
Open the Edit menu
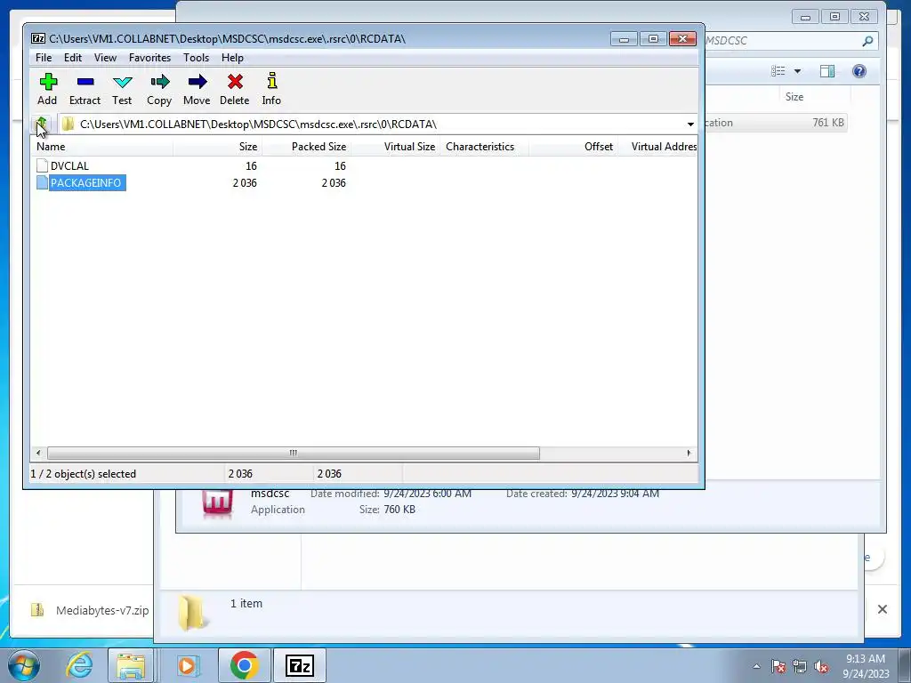pos(73,58)
